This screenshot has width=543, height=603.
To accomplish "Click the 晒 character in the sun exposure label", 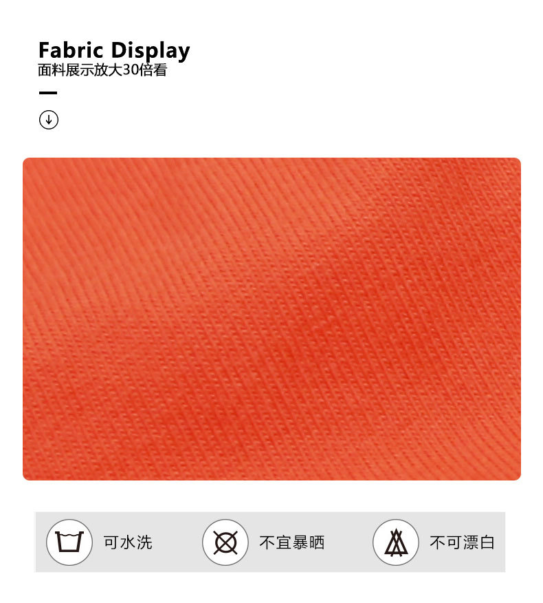I will (317, 542).
